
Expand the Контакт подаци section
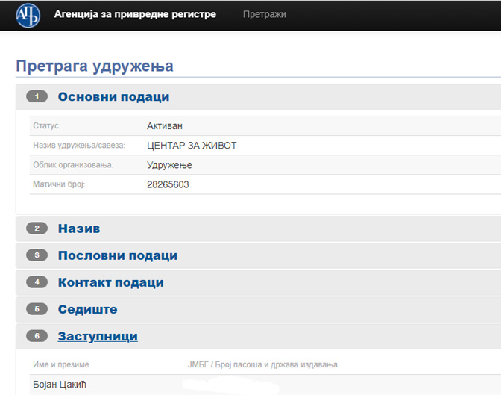(111, 282)
